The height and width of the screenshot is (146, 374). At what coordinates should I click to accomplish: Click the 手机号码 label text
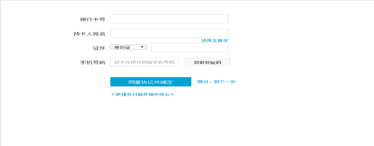pos(93,62)
